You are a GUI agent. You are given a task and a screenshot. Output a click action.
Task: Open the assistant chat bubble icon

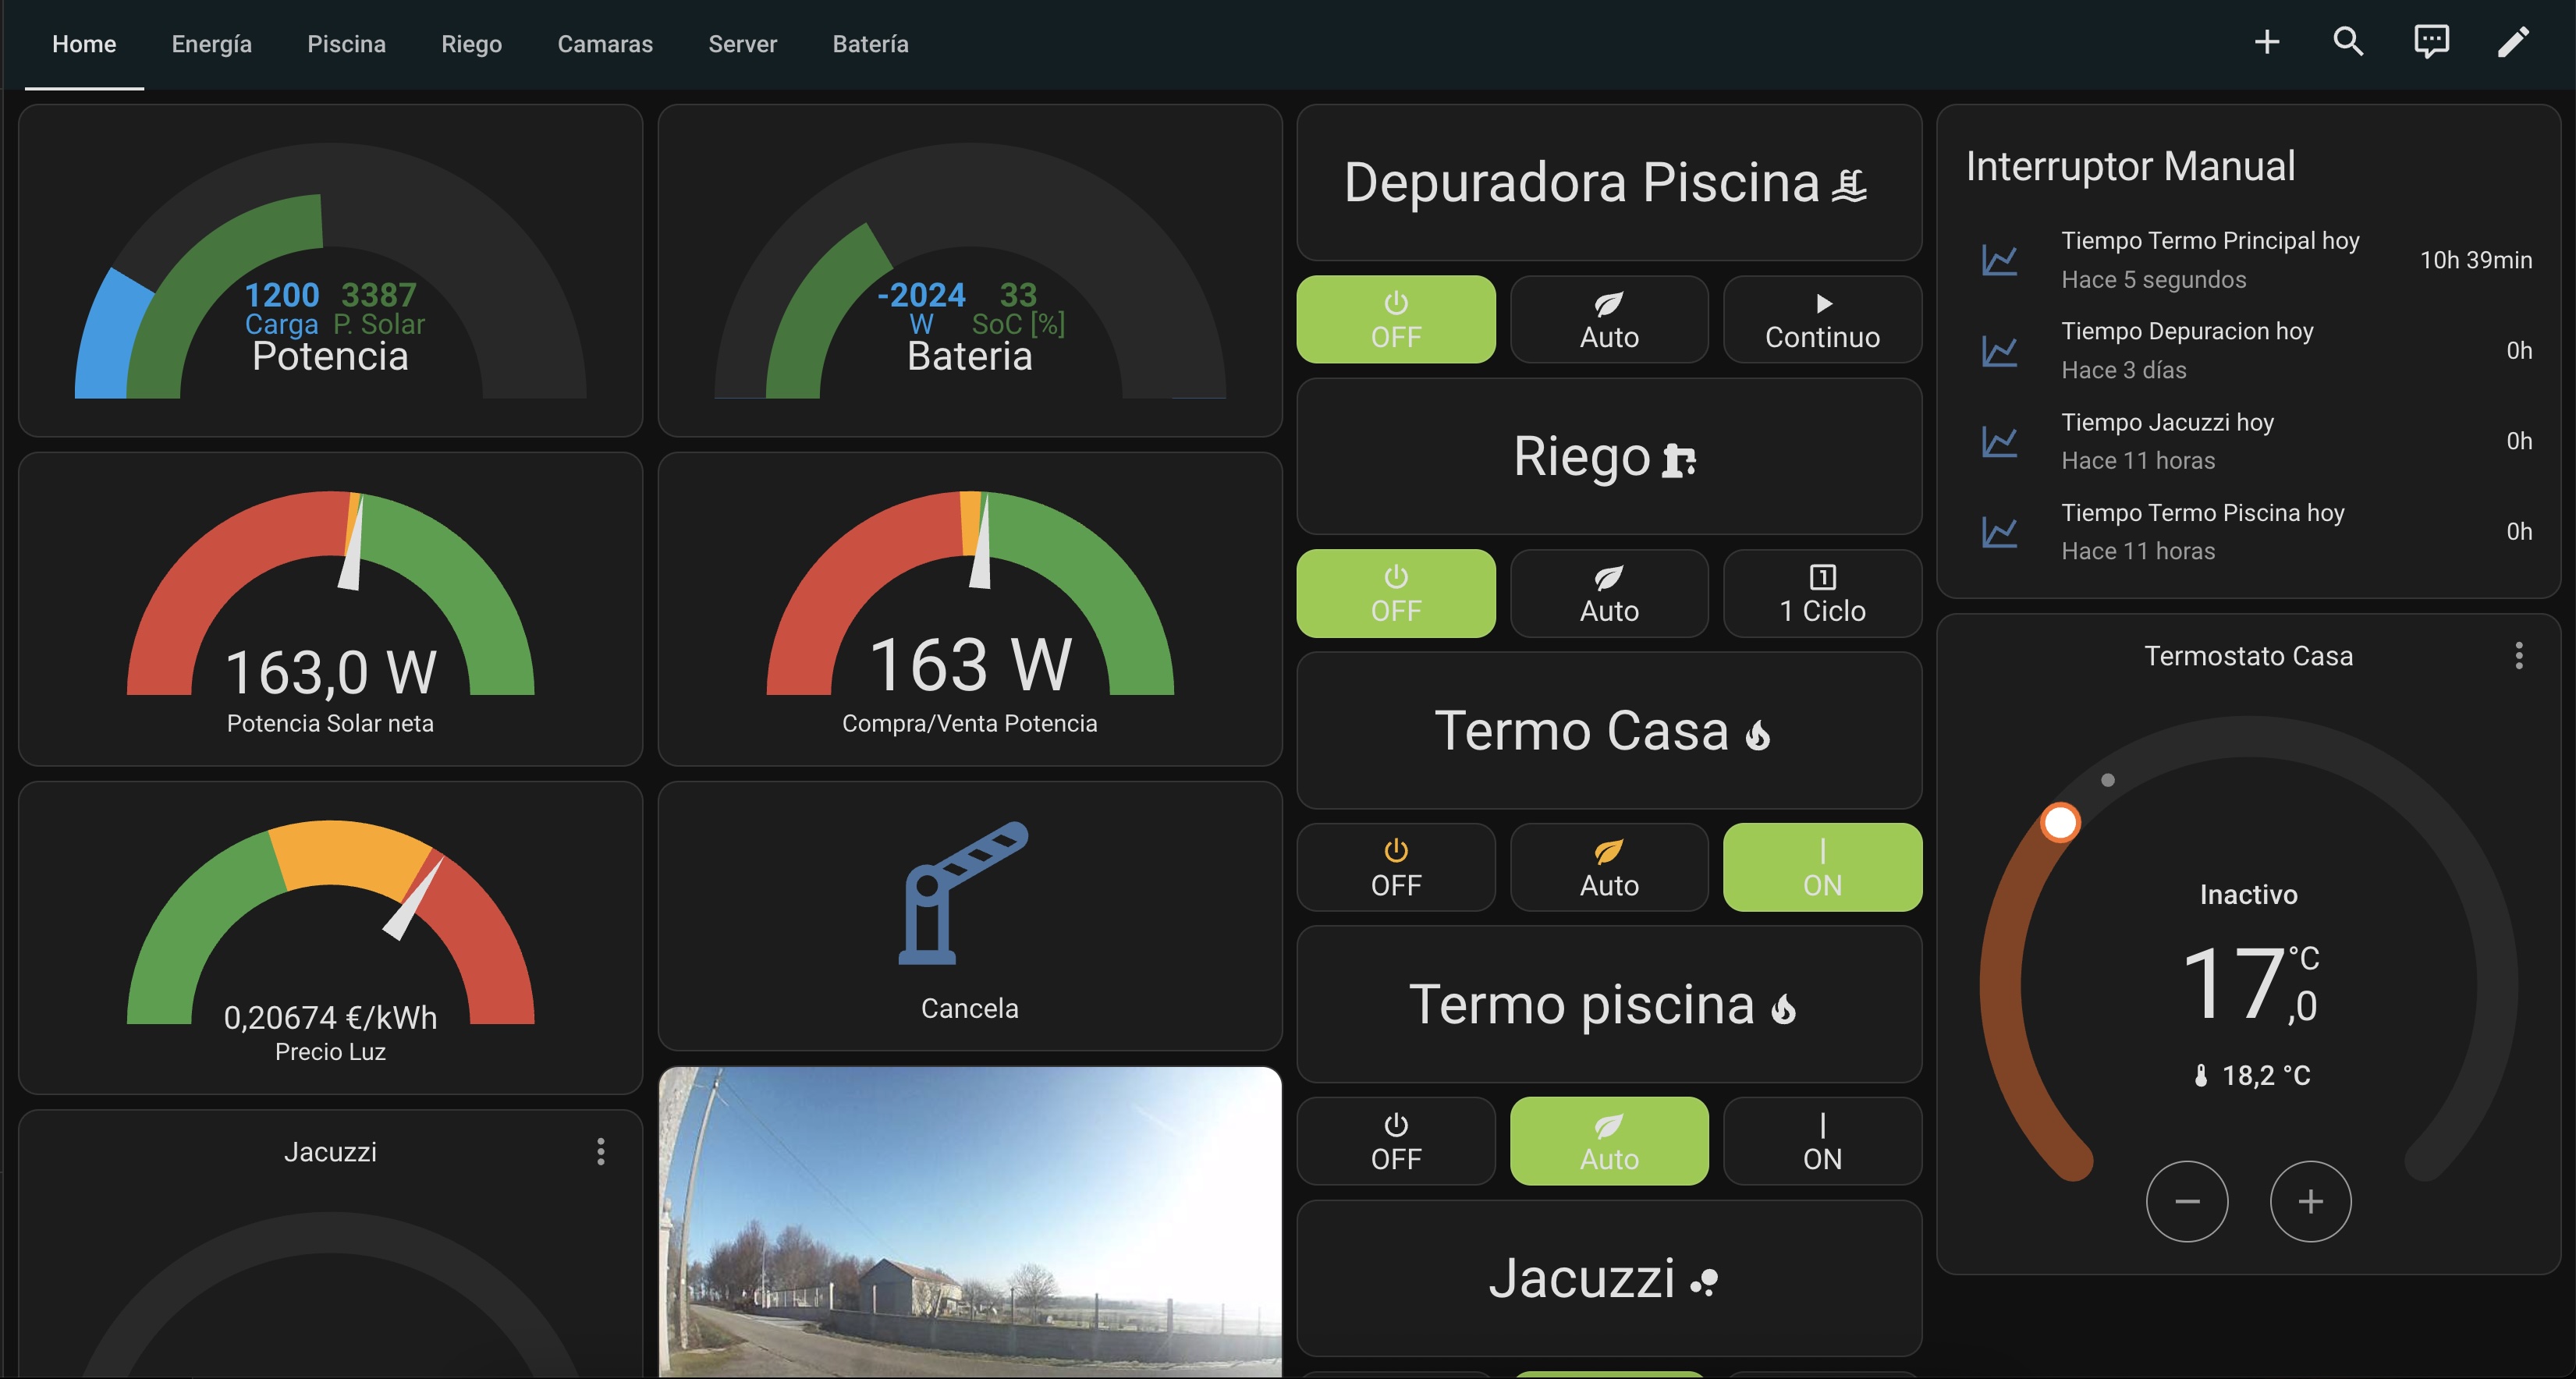[x=2431, y=42]
